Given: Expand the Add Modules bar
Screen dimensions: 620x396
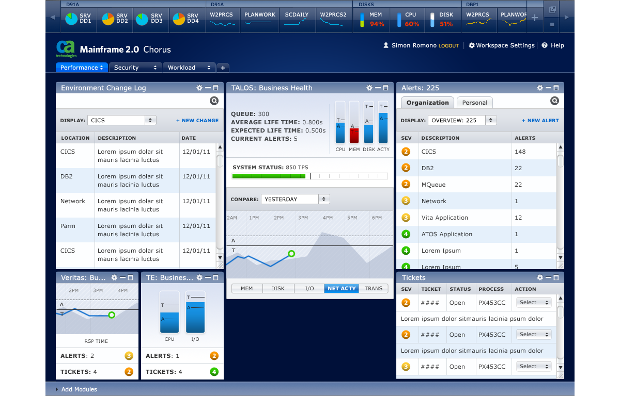Looking at the screenshot, I should click(x=76, y=389).
